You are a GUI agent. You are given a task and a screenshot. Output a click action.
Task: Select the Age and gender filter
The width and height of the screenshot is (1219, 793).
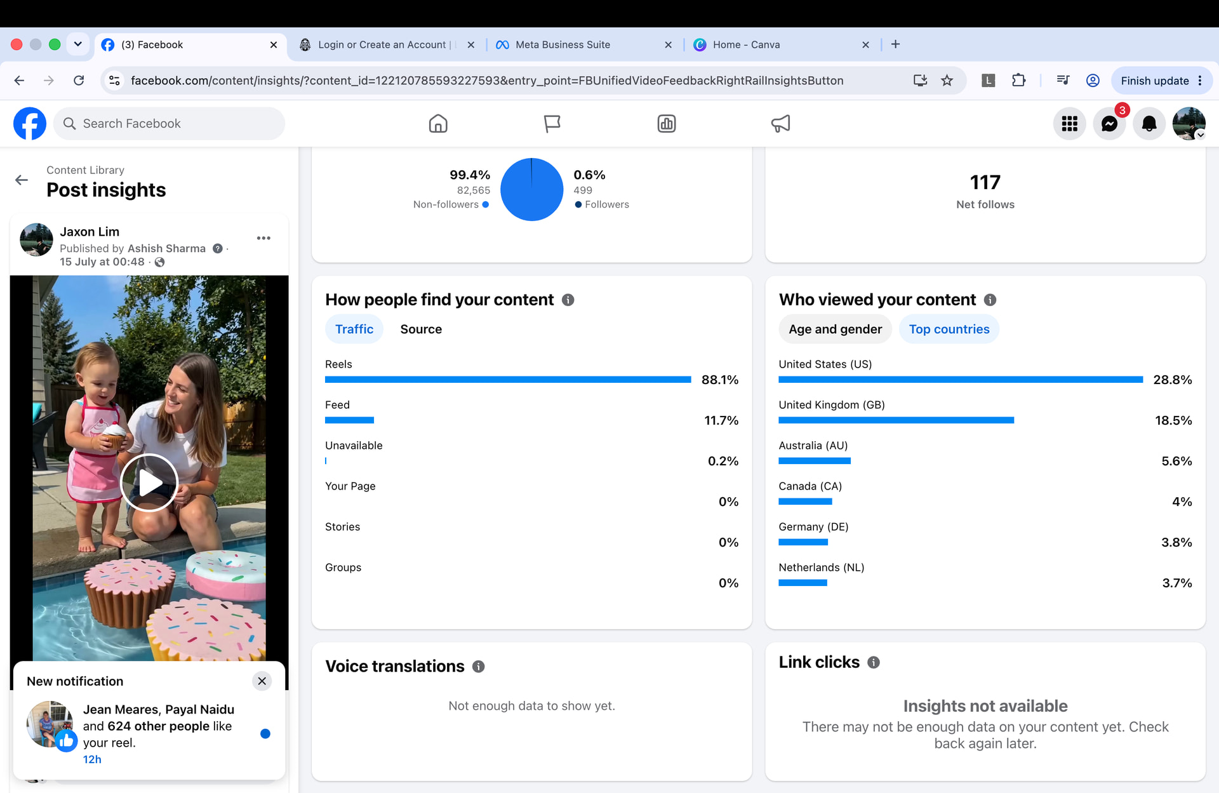click(x=835, y=329)
